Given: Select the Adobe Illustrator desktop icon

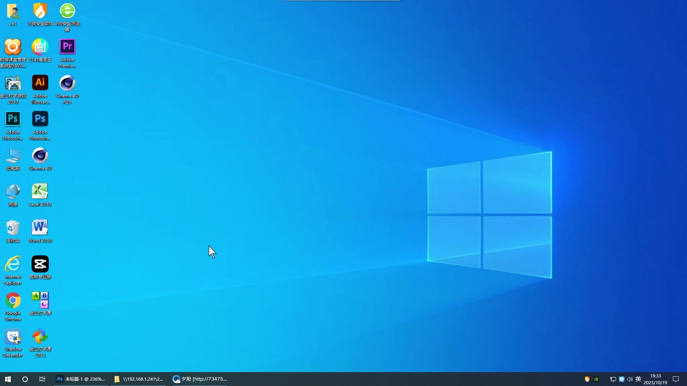Looking at the screenshot, I should (40, 89).
